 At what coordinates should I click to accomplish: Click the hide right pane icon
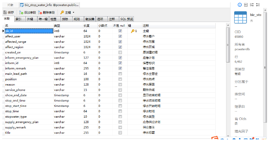[258, 5]
